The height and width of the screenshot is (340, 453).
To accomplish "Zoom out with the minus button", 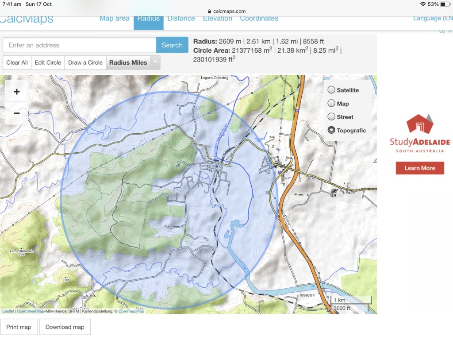I will point(17,113).
